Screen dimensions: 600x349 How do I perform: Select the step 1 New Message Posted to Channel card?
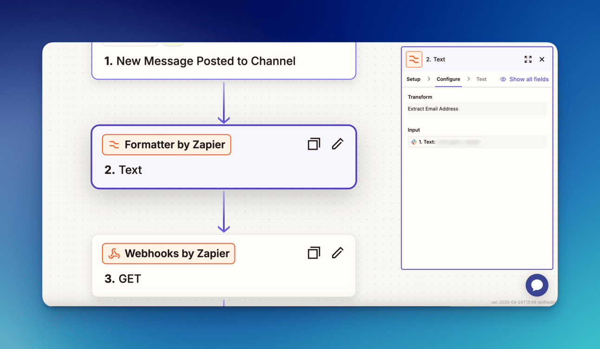coord(224,61)
